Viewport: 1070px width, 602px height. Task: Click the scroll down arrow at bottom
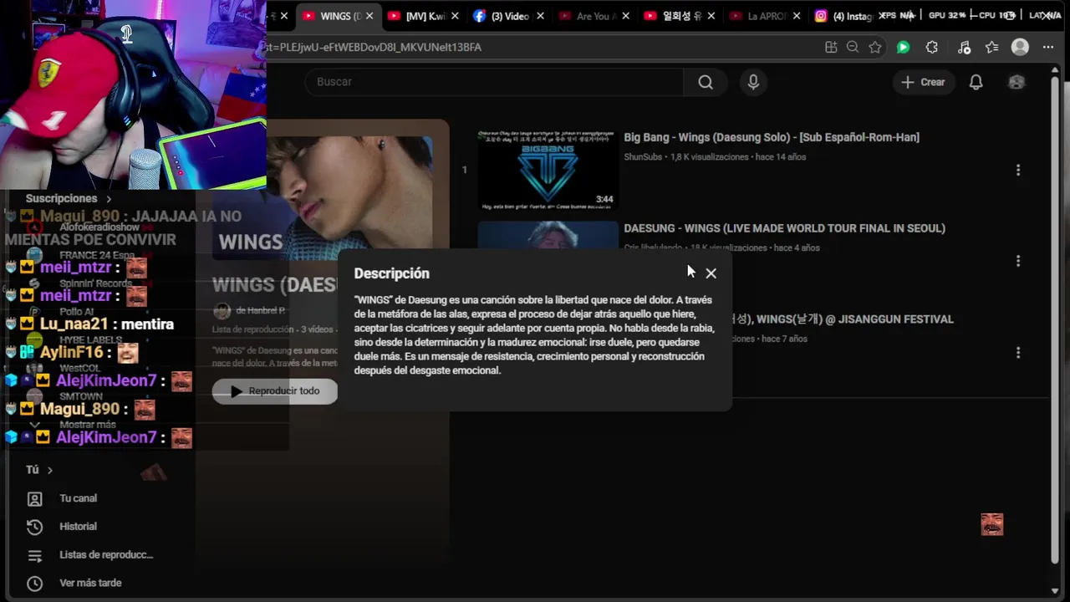pyautogui.click(x=1055, y=591)
